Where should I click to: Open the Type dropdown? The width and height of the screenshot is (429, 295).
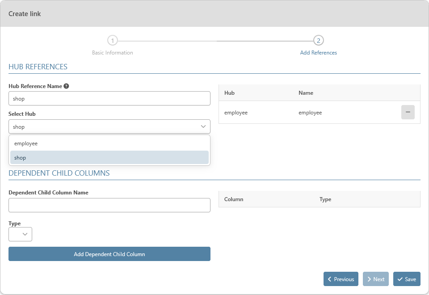coord(20,234)
